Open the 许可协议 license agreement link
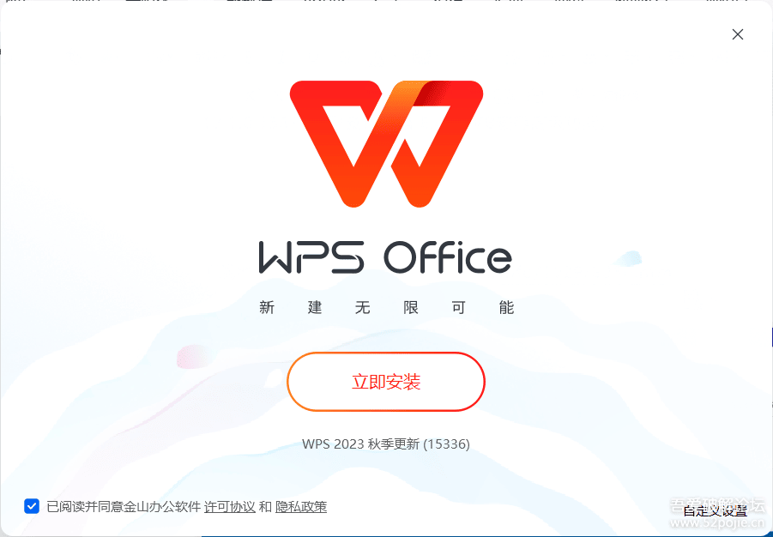Image resolution: width=773 pixels, height=537 pixels. 230,507
